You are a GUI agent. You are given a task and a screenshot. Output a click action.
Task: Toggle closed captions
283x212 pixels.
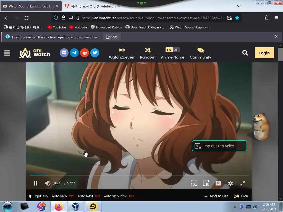click(x=218, y=183)
